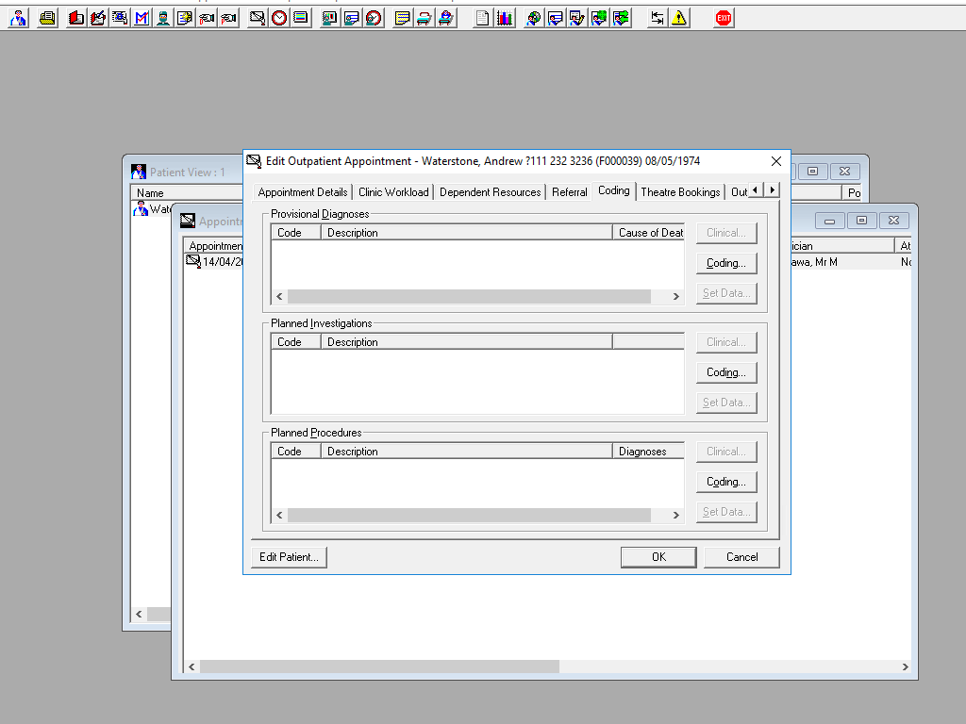966x724 pixels.
Task: Open the red book toolbar icon
Action: (x=76, y=18)
